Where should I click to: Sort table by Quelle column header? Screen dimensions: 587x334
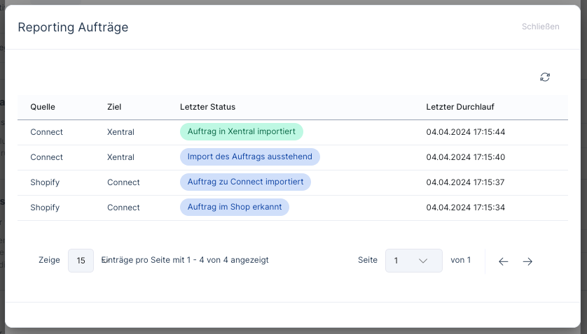click(x=43, y=107)
